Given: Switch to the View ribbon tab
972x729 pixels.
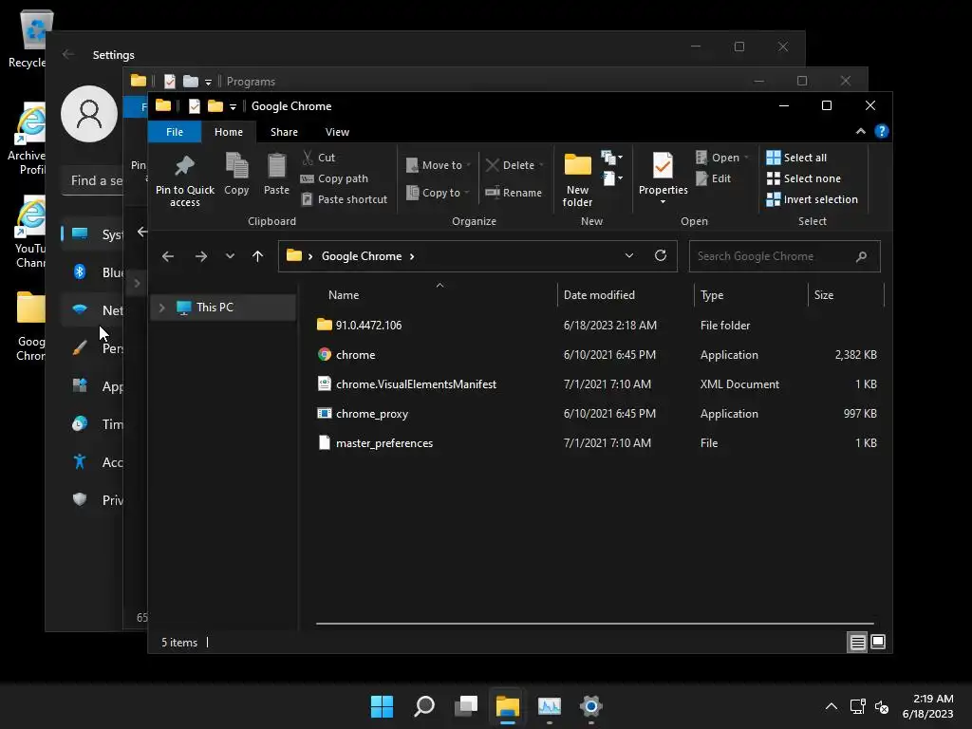Looking at the screenshot, I should click(337, 132).
